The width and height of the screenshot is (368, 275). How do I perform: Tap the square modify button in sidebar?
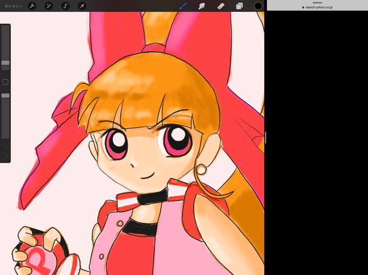(5, 82)
